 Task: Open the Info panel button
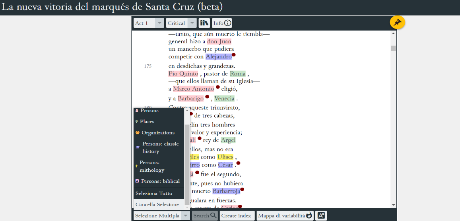pyautogui.click(x=222, y=23)
